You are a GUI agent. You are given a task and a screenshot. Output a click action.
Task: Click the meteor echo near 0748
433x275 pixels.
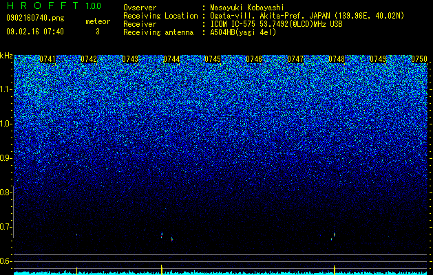(334, 234)
